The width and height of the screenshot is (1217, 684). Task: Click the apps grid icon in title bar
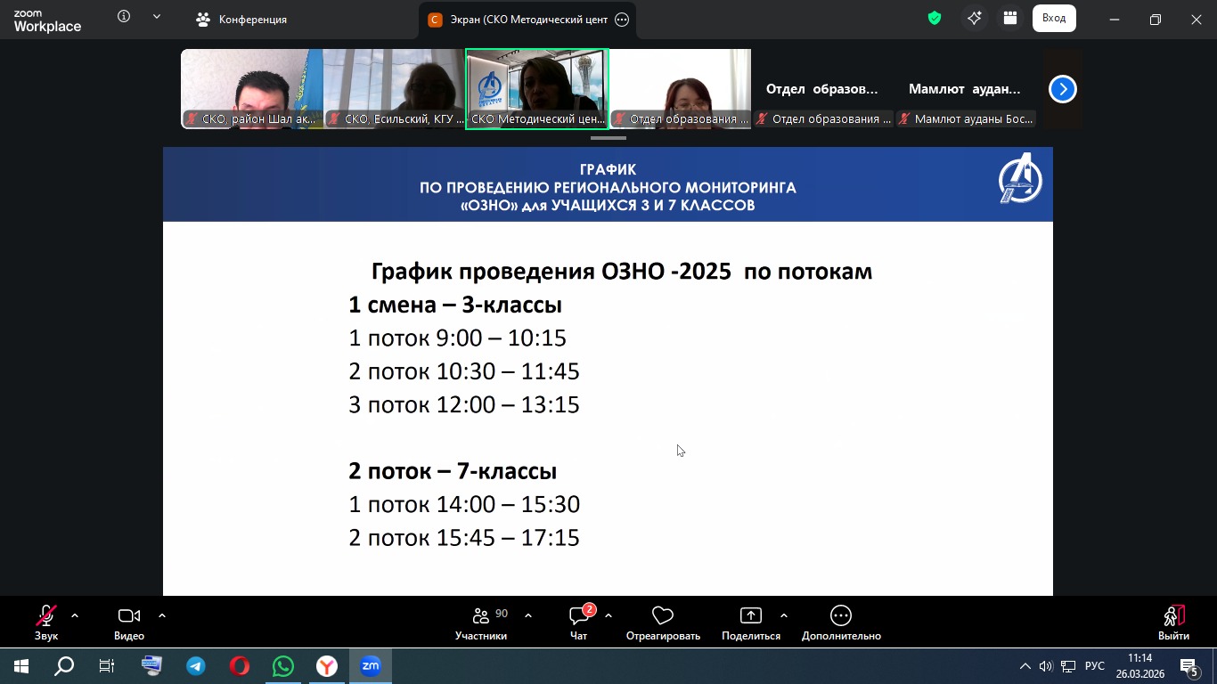[x=1009, y=18]
